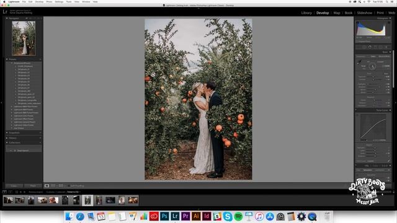Open Safari from the Dock
This screenshot has width=397, height=223.
pyautogui.click(x=80, y=216)
